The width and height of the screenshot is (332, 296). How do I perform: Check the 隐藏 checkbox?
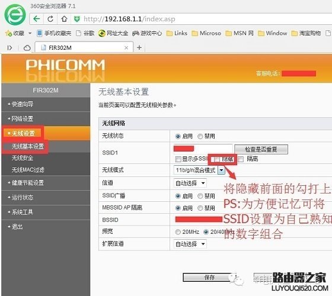click(x=217, y=159)
